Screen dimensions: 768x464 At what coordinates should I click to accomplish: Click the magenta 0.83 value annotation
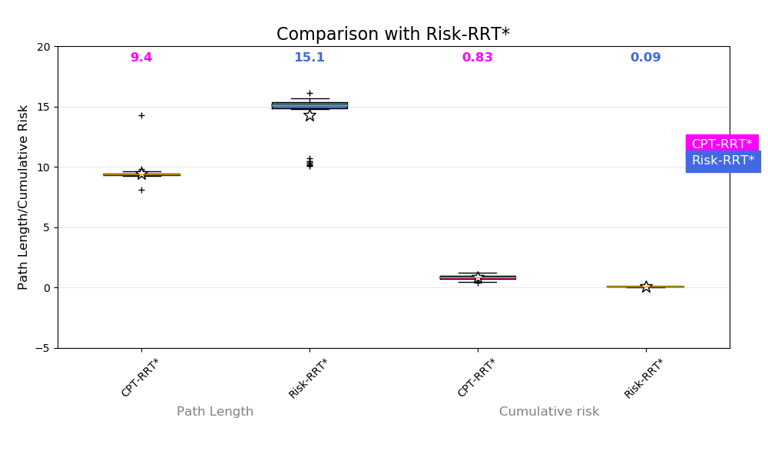tap(478, 58)
